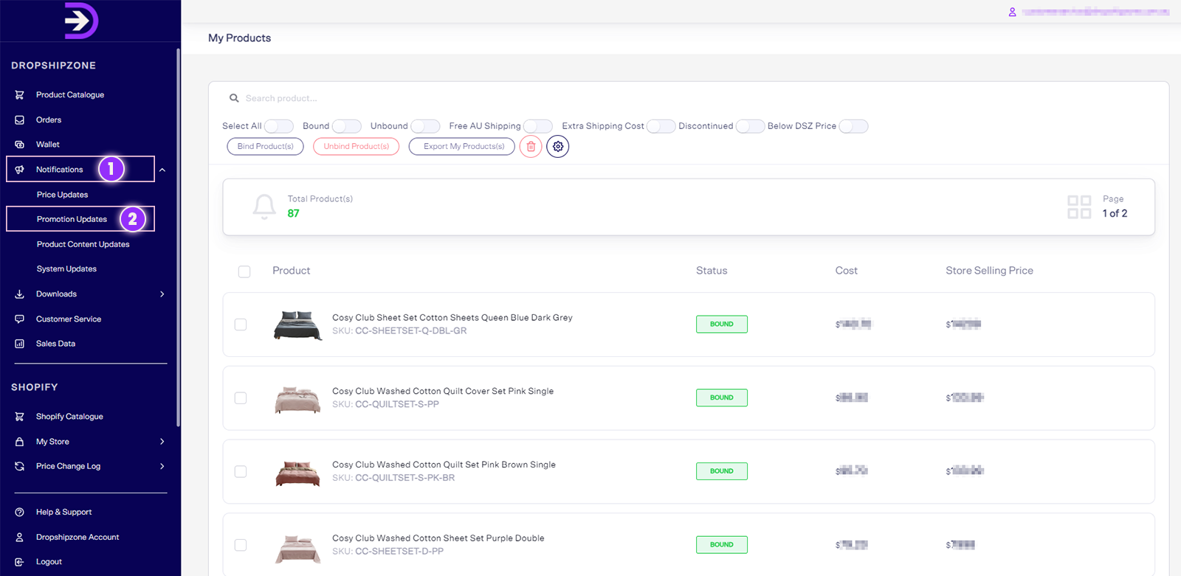Click the Bind Product(s) button

(x=266, y=147)
